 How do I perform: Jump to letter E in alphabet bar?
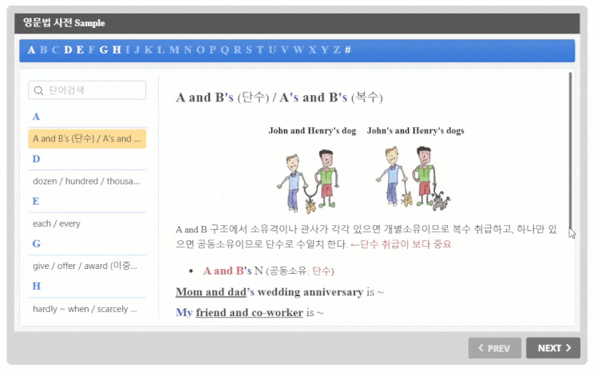point(80,50)
